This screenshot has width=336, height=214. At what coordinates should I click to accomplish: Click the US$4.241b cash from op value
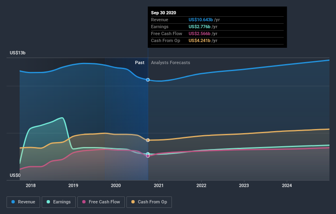point(199,40)
